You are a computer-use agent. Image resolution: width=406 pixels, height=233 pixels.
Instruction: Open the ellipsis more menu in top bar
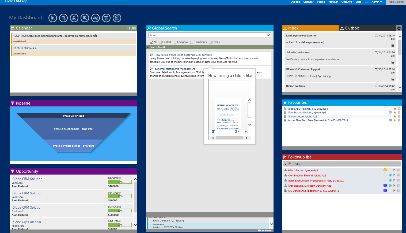366,2
